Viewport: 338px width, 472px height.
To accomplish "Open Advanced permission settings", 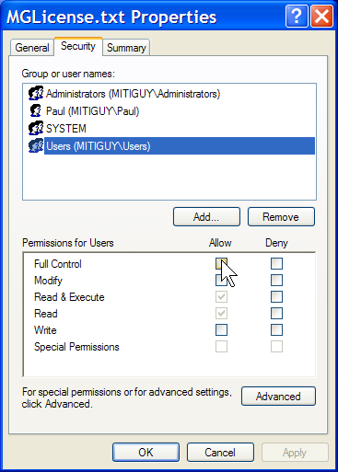I will [278, 397].
